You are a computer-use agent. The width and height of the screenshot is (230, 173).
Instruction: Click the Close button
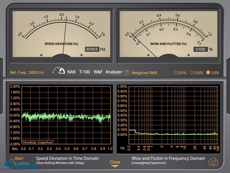coord(115,163)
